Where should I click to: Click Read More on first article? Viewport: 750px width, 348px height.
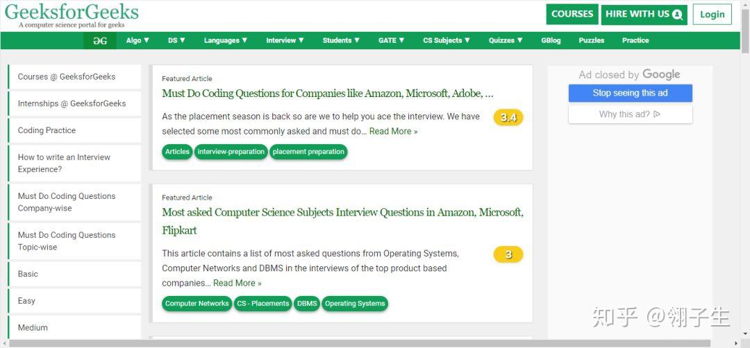tap(393, 131)
